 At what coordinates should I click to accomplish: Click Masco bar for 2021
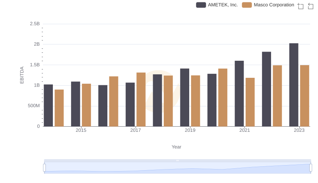tap(250, 102)
